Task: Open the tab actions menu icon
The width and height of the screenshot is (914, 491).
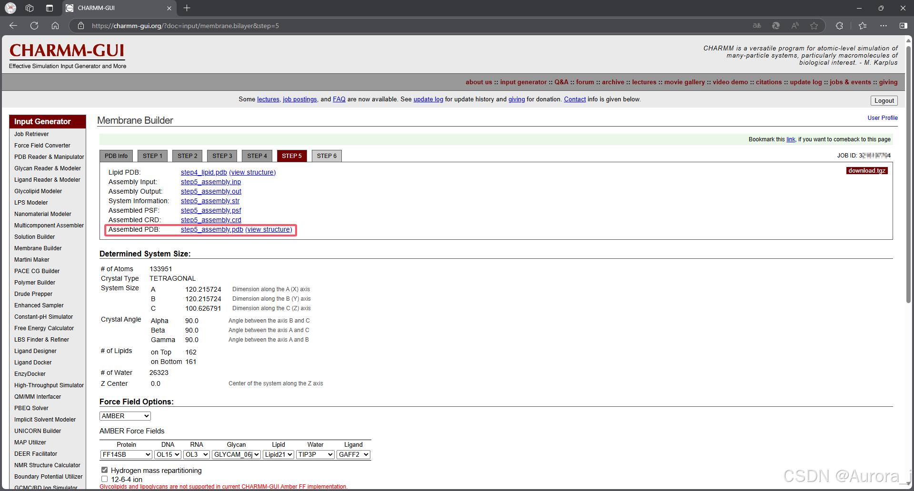Action: point(50,8)
